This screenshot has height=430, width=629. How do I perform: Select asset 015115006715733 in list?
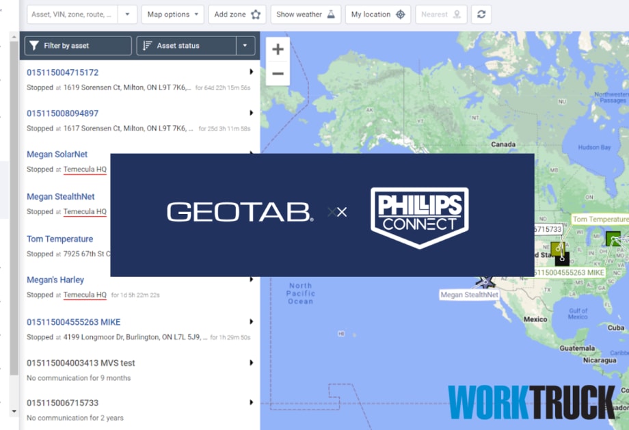coord(63,403)
